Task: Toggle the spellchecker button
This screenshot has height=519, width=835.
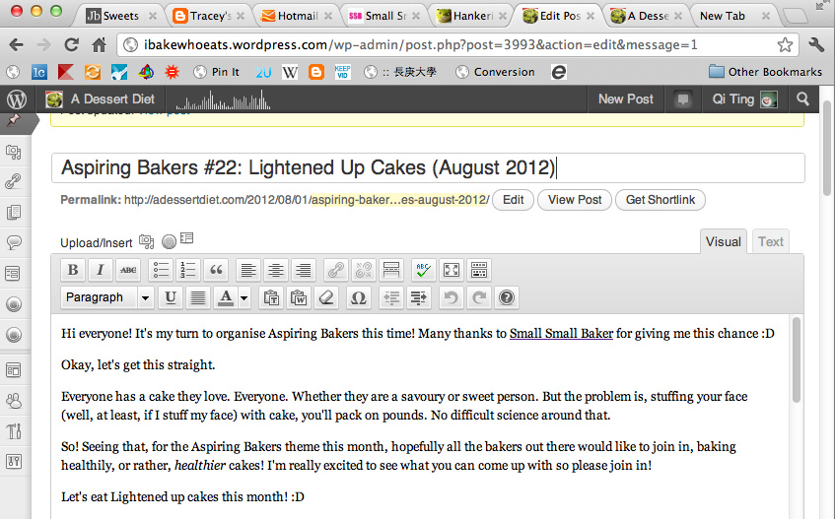Action: [424, 270]
